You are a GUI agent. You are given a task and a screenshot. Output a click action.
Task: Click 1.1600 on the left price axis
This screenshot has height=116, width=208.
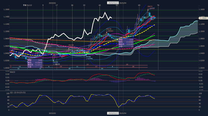point(7,10)
